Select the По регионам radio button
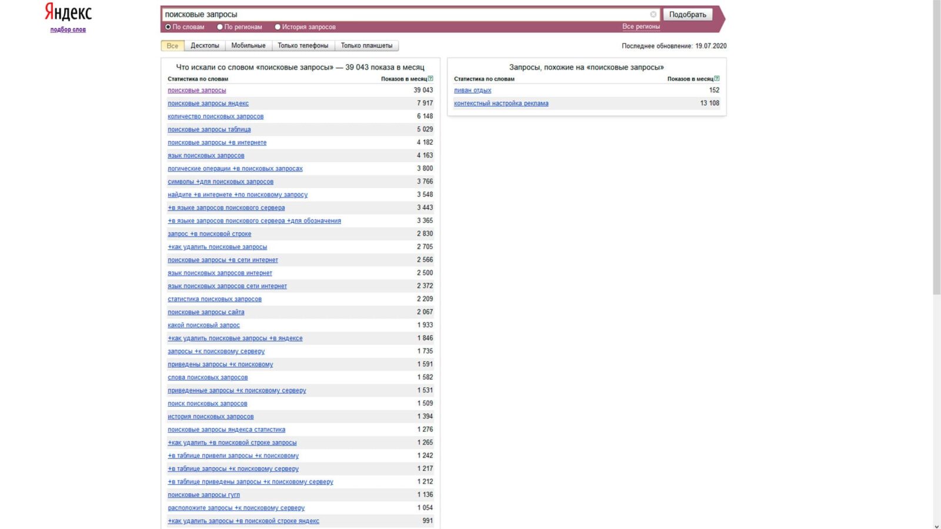Viewport: 941px width, 529px height. [x=220, y=27]
